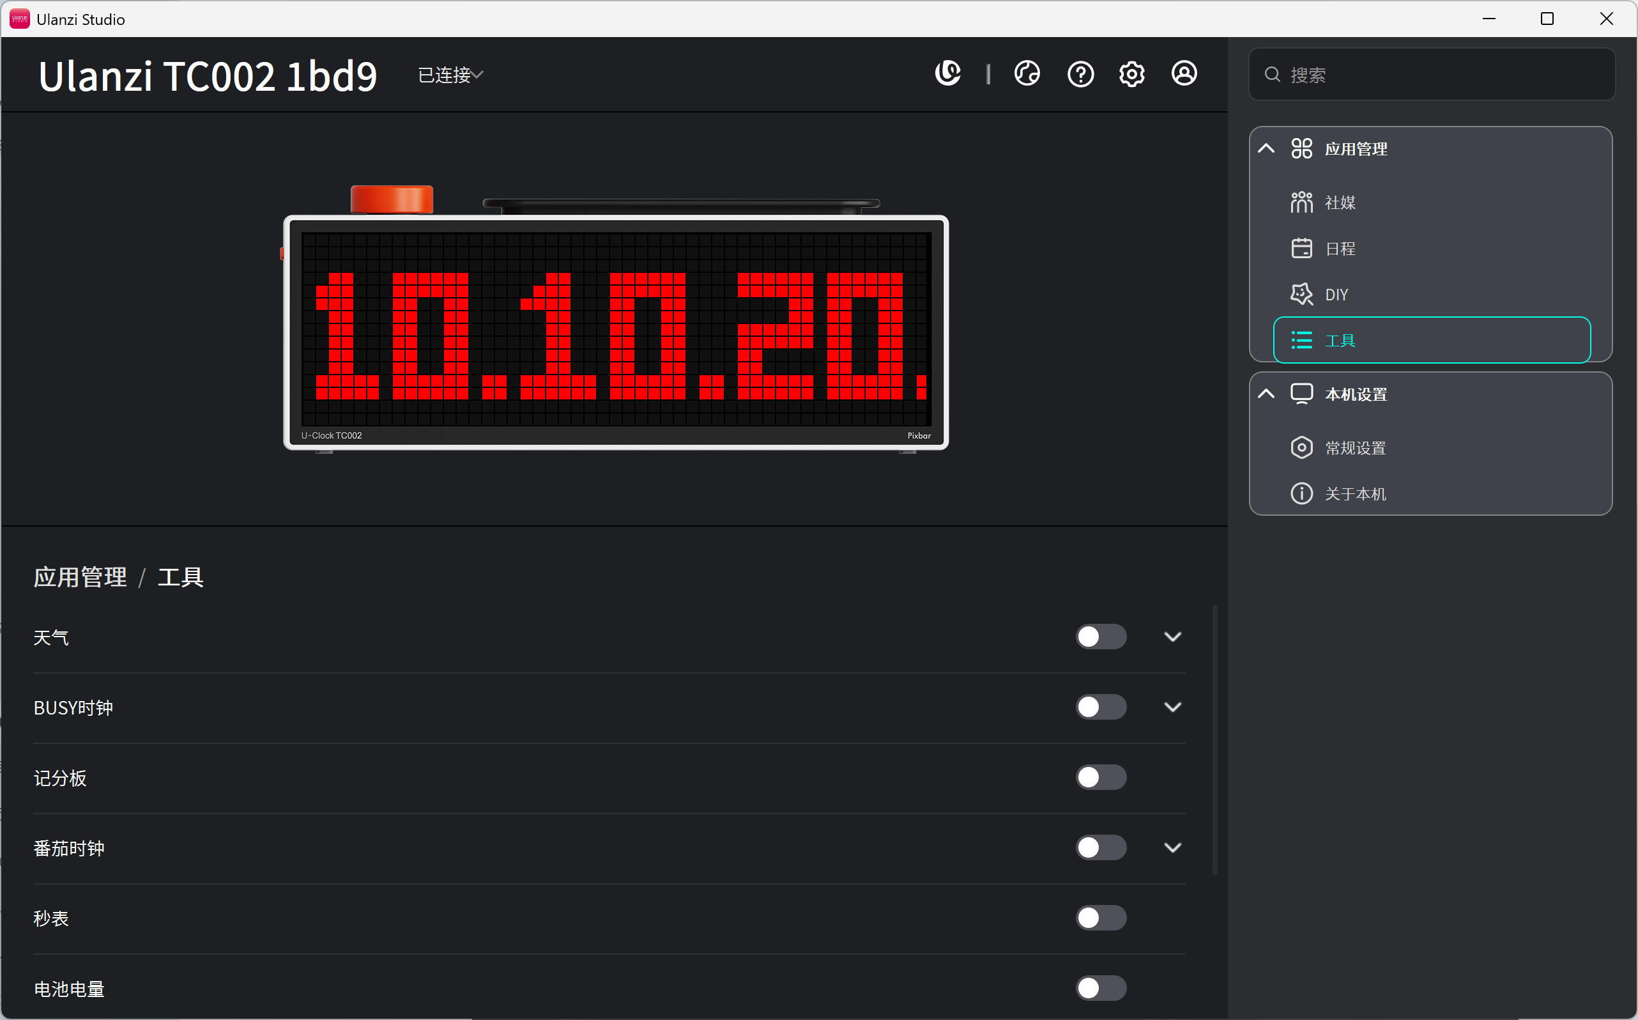
Task: Click the orange button on clock image
Action: pyautogui.click(x=392, y=199)
